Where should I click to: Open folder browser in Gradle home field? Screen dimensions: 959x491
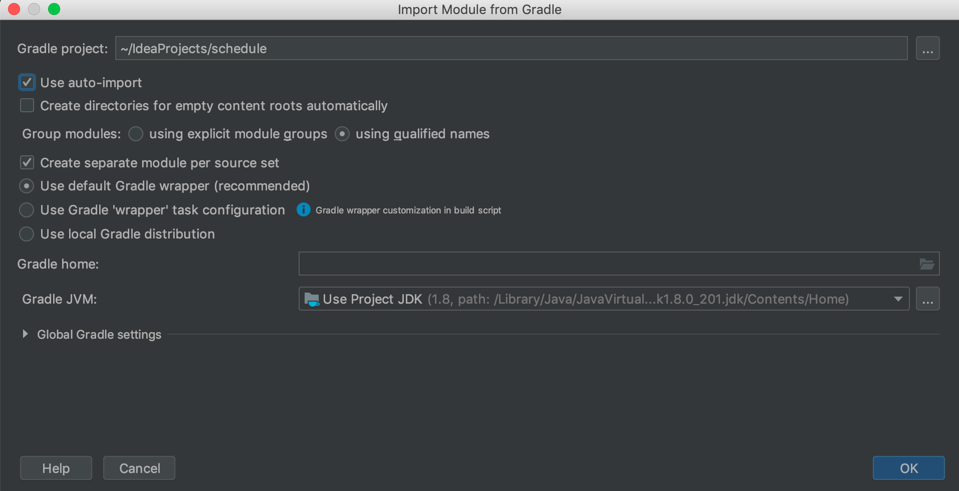coord(926,264)
